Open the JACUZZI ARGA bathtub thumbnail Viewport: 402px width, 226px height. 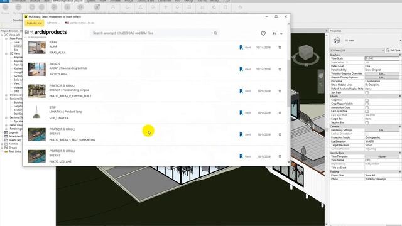(x=37, y=69)
